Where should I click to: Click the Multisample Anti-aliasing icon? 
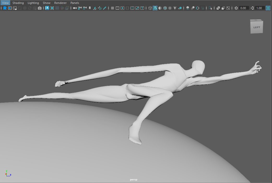click(x=198, y=8)
